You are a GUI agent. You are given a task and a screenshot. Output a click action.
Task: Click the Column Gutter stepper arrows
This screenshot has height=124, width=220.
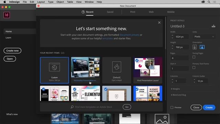(194, 81)
